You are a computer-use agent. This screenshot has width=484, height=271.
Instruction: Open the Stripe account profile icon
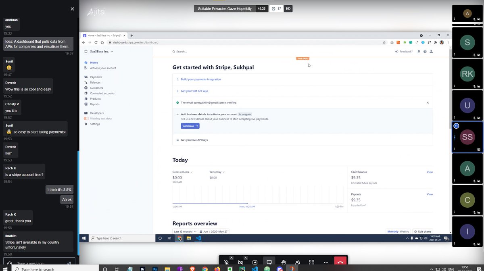click(432, 51)
